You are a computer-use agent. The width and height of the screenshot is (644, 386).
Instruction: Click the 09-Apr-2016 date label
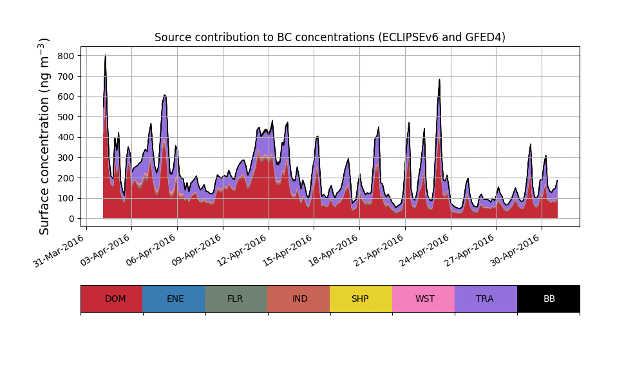click(x=196, y=250)
